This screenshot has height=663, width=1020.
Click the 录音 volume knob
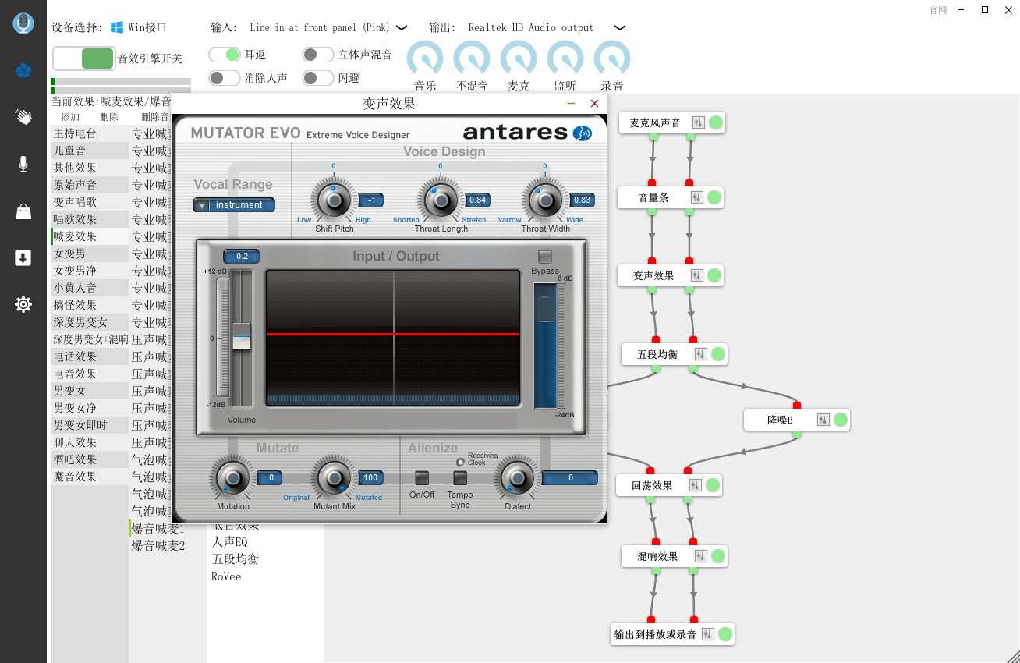(x=612, y=59)
